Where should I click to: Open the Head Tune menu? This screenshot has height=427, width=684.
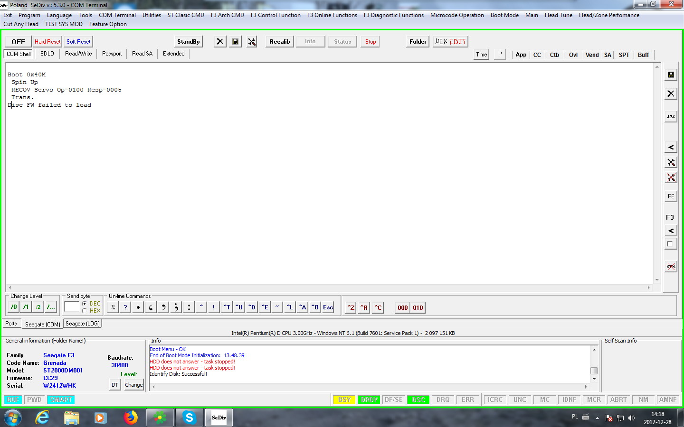559,15
